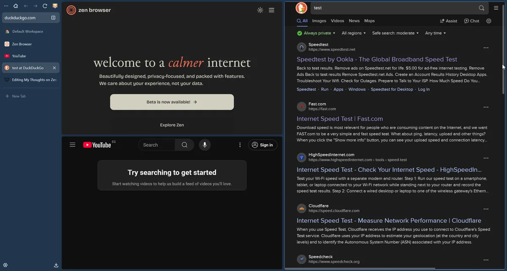Open the YouTube guide hamburger menu

[x=73, y=145]
